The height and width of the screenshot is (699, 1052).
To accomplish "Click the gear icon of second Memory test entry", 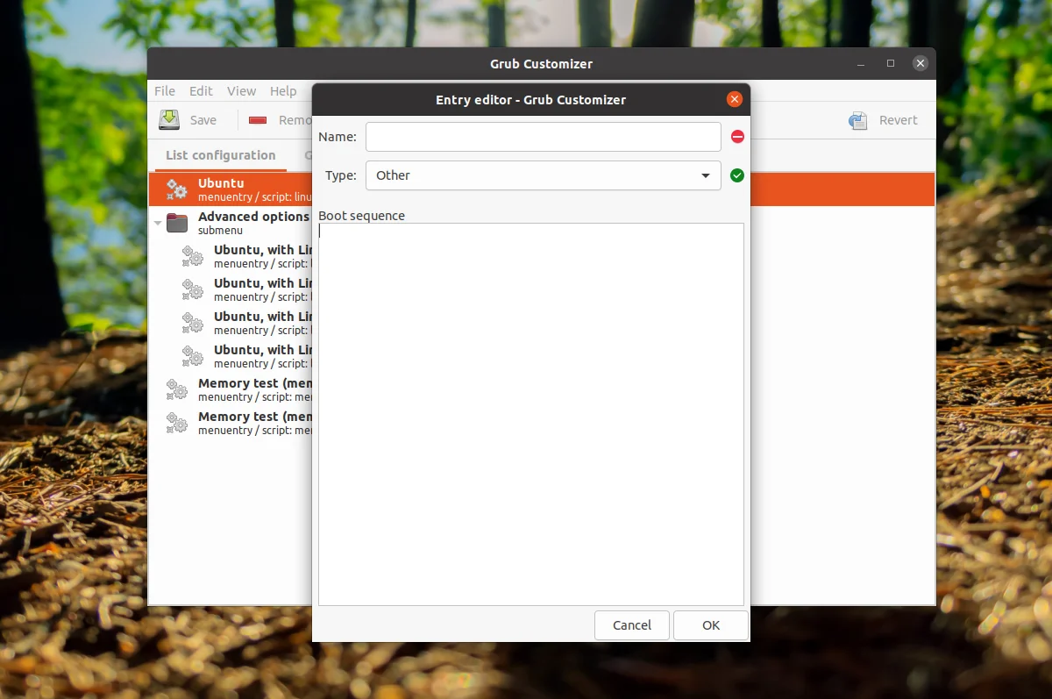I will pos(177,423).
